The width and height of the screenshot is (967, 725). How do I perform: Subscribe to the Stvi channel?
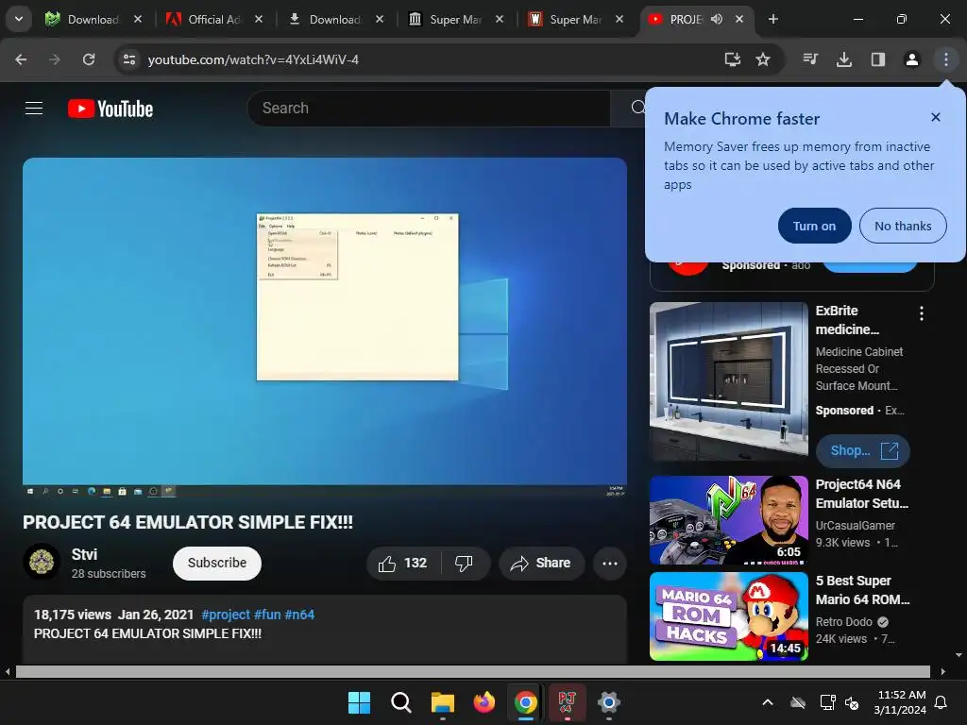coord(217,563)
